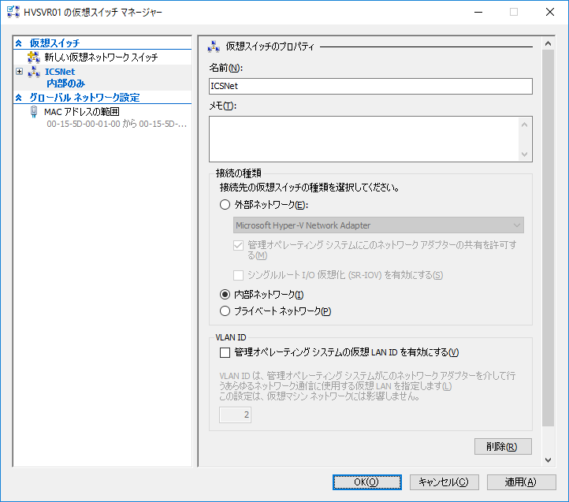Enable the management OS virtual LAN ID checkbox
Screen dimensions: 569x502
point(225,352)
